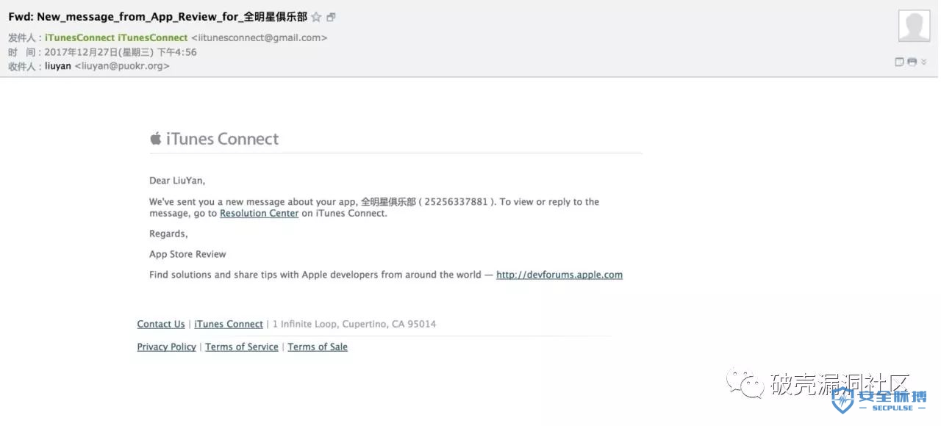The image size is (941, 426).
Task: Open the devforums.apple.com link
Action: [x=559, y=275]
